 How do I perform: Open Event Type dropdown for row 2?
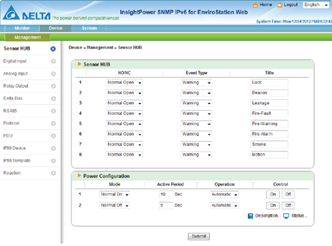tap(196, 93)
